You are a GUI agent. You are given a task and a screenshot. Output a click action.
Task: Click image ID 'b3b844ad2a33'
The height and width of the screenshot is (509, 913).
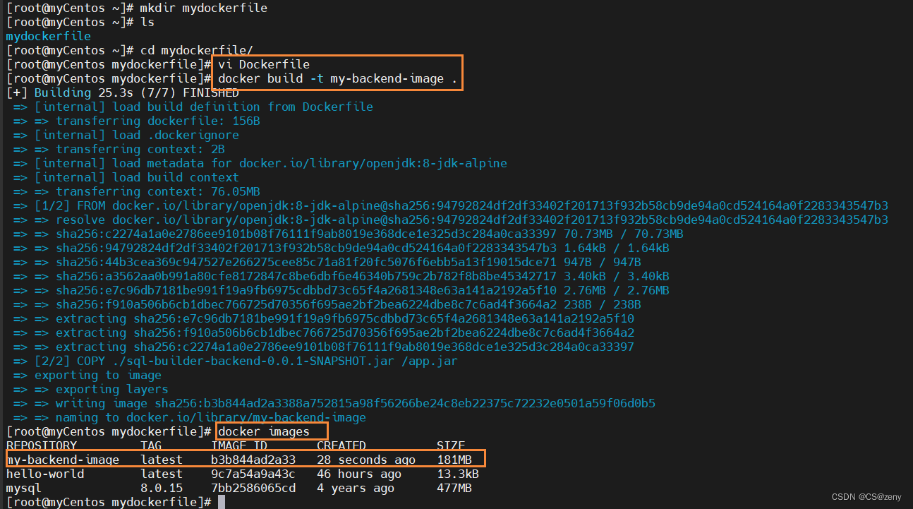pyautogui.click(x=253, y=460)
